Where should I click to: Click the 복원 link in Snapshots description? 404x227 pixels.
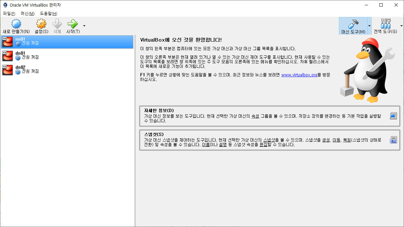(x=347, y=140)
